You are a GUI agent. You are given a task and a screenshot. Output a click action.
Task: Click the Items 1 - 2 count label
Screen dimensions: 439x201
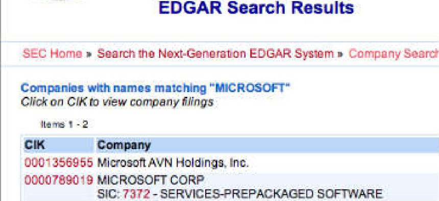coord(64,124)
